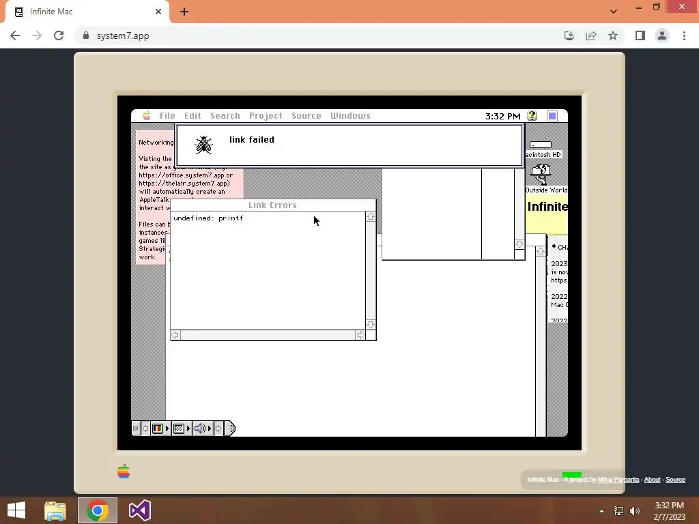The height and width of the screenshot is (524, 699).
Task: Click the 'link failed' message text
Action: tap(252, 139)
